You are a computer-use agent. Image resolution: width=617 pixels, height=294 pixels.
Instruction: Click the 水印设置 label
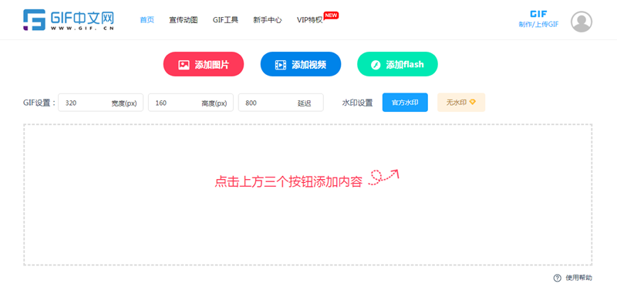[357, 103]
